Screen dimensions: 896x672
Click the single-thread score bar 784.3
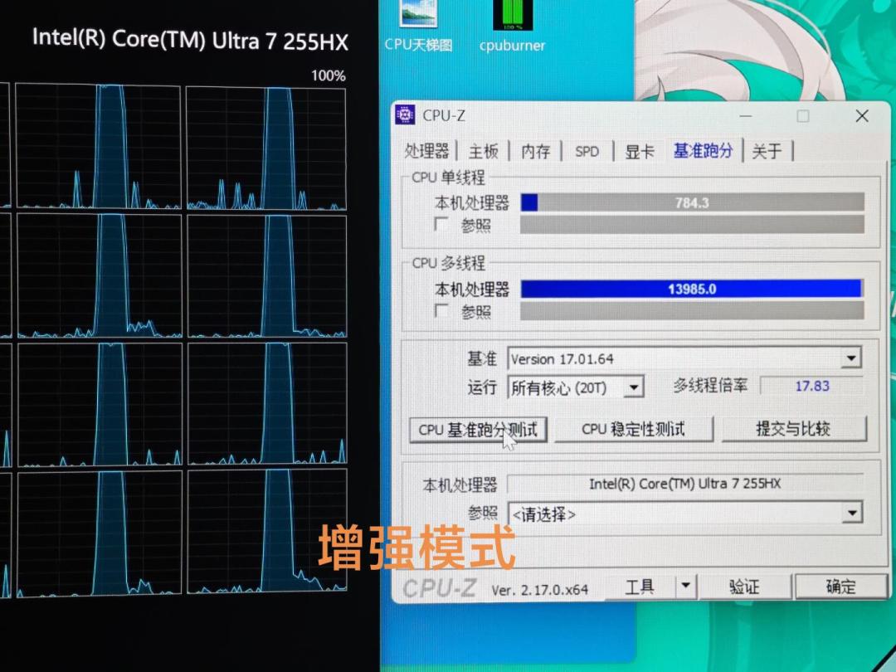pos(692,203)
